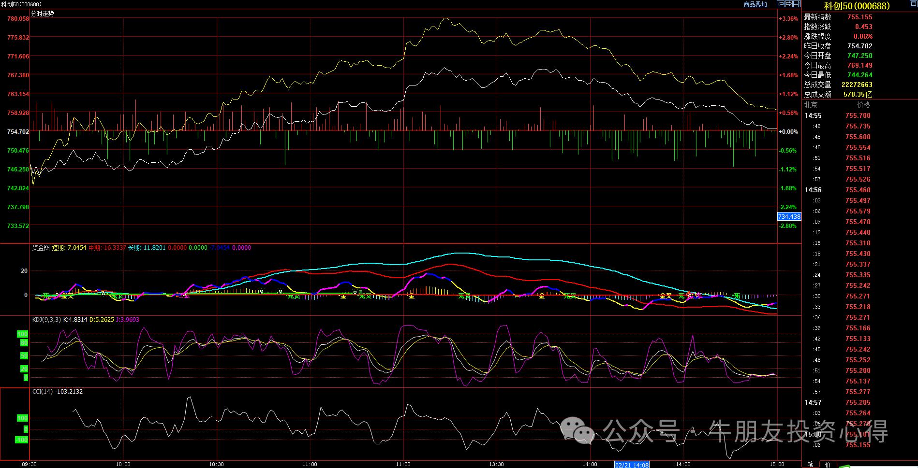Click the 科创50(000688) yellow title
Image resolution: width=918 pixels, height=468 pixels.
857,6
